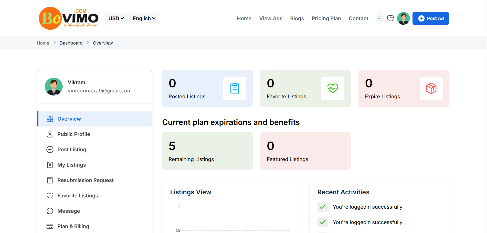Click Favorite Listings heartbeat icon card

point(333,88)
